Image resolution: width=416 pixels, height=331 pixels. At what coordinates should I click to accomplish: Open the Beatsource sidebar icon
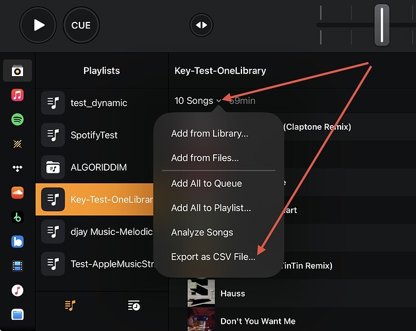coord(17,242)
